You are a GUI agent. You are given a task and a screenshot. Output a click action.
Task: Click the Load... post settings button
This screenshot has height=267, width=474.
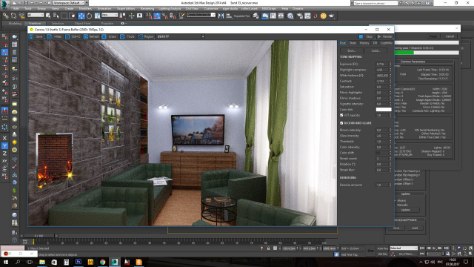pyautogui.click(x=375, y=50)
